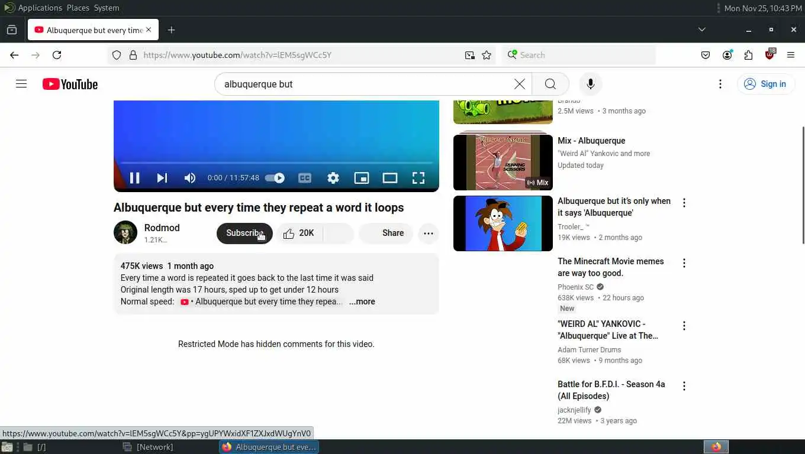Screen dimensions: 805x454
Task: Toggle closed captions CC button
Action: (305, 178)
